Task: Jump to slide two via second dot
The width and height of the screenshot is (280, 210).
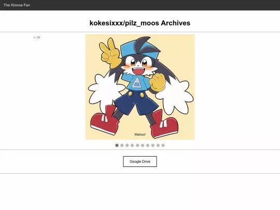Action: 122,145
